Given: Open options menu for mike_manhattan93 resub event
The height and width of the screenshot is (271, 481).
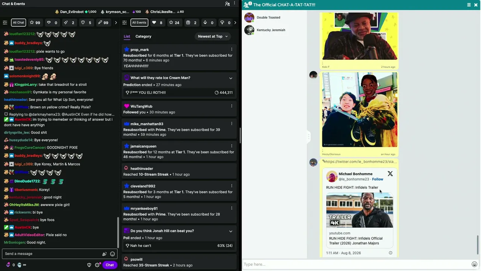Looking at the screenshot, I should 231,123.
